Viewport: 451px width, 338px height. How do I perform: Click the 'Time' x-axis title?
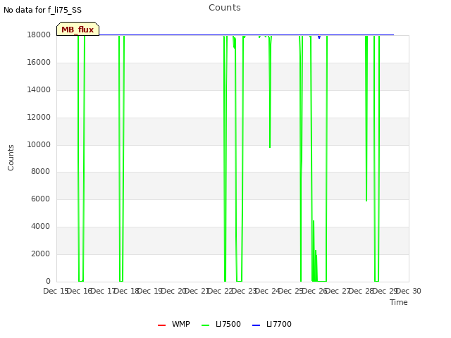pos(399,302)
